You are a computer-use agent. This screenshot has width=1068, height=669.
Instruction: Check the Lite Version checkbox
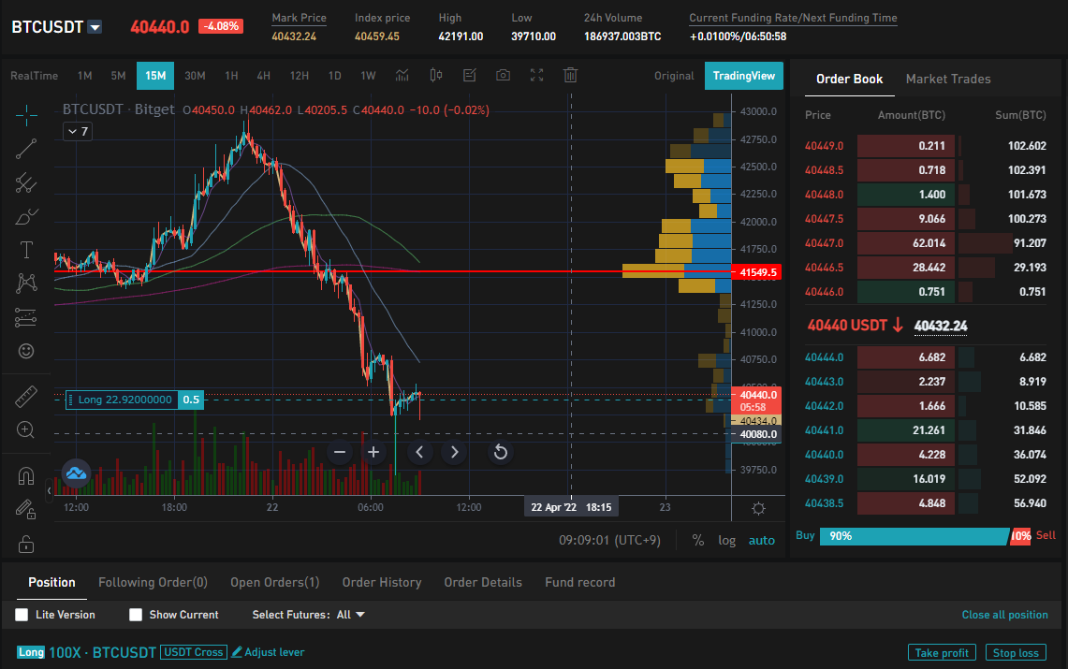(x=22, y=615)
